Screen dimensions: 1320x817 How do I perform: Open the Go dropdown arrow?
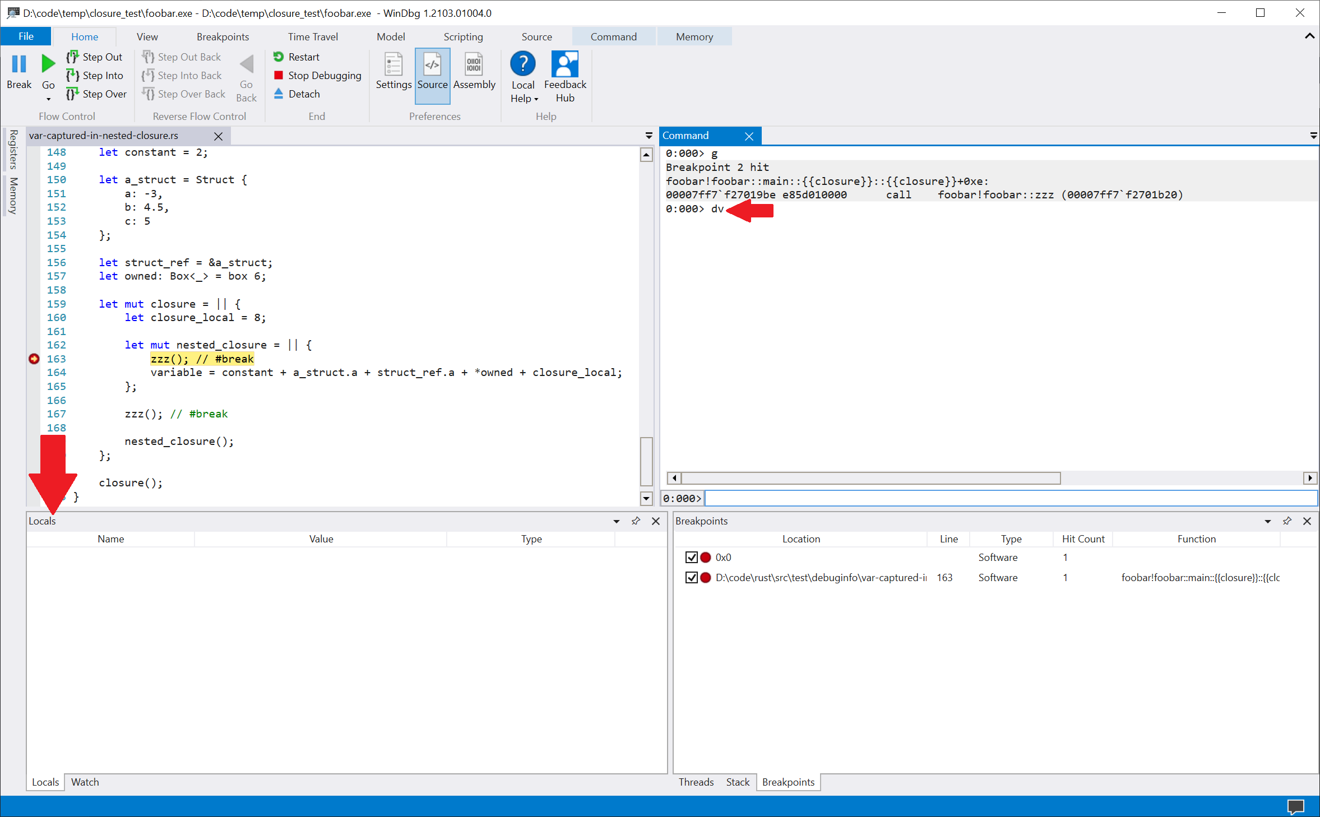click(48, 99)
